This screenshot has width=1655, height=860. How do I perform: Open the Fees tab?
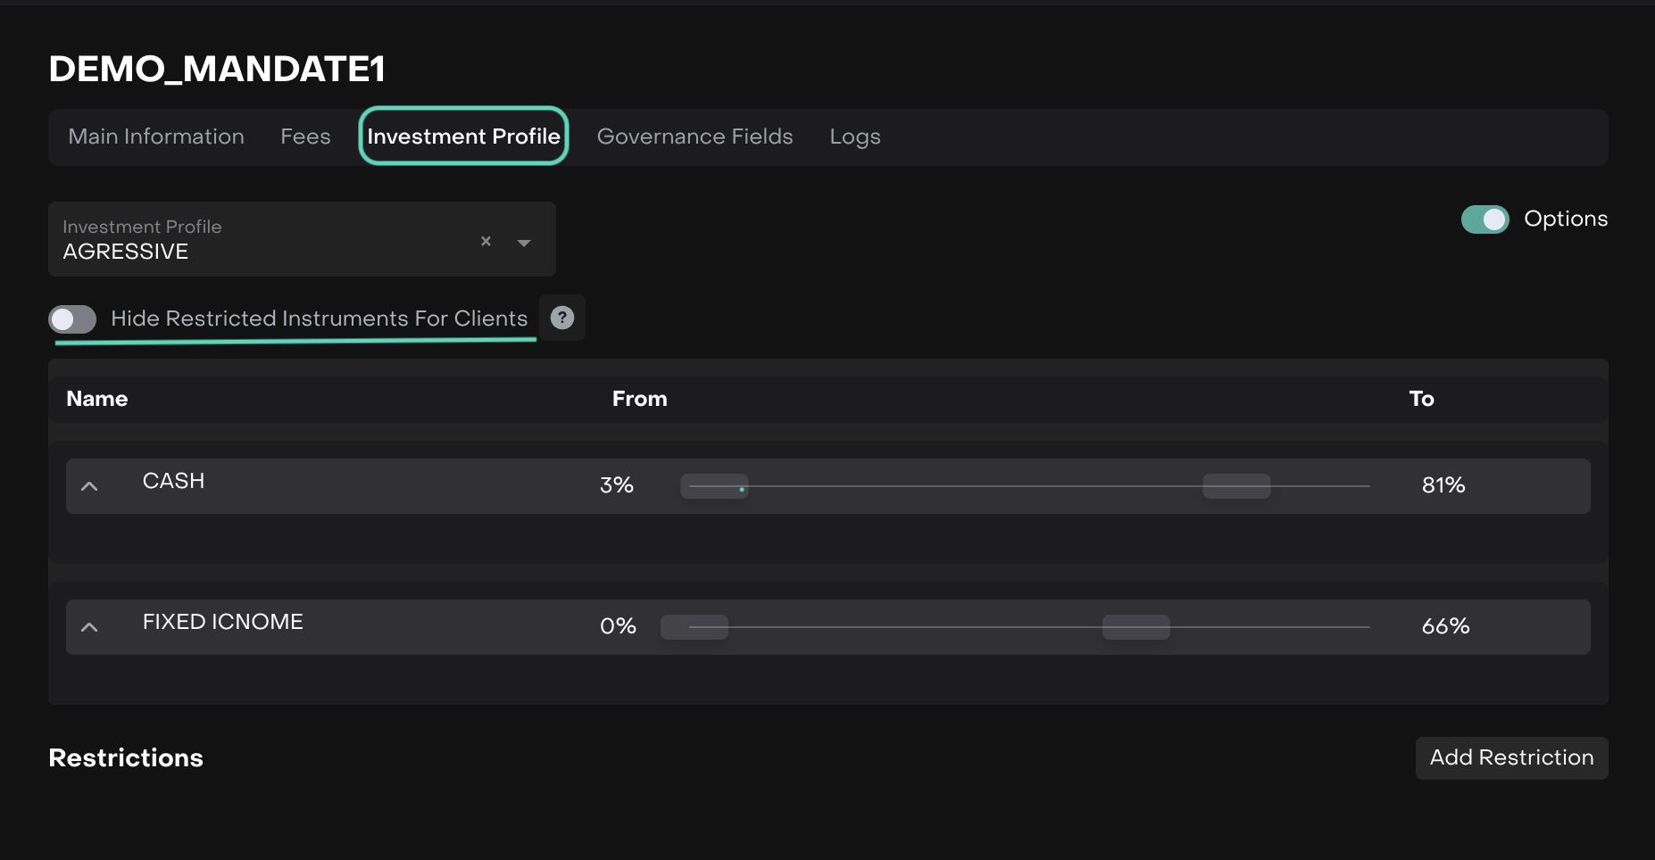point(305,136)
